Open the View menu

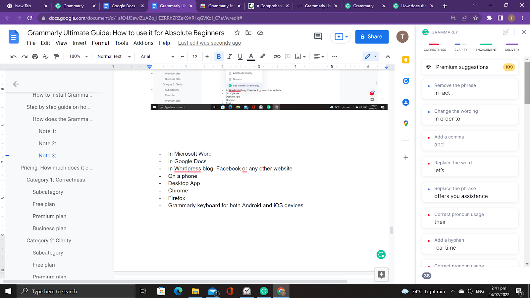click(x=61, y=43)
